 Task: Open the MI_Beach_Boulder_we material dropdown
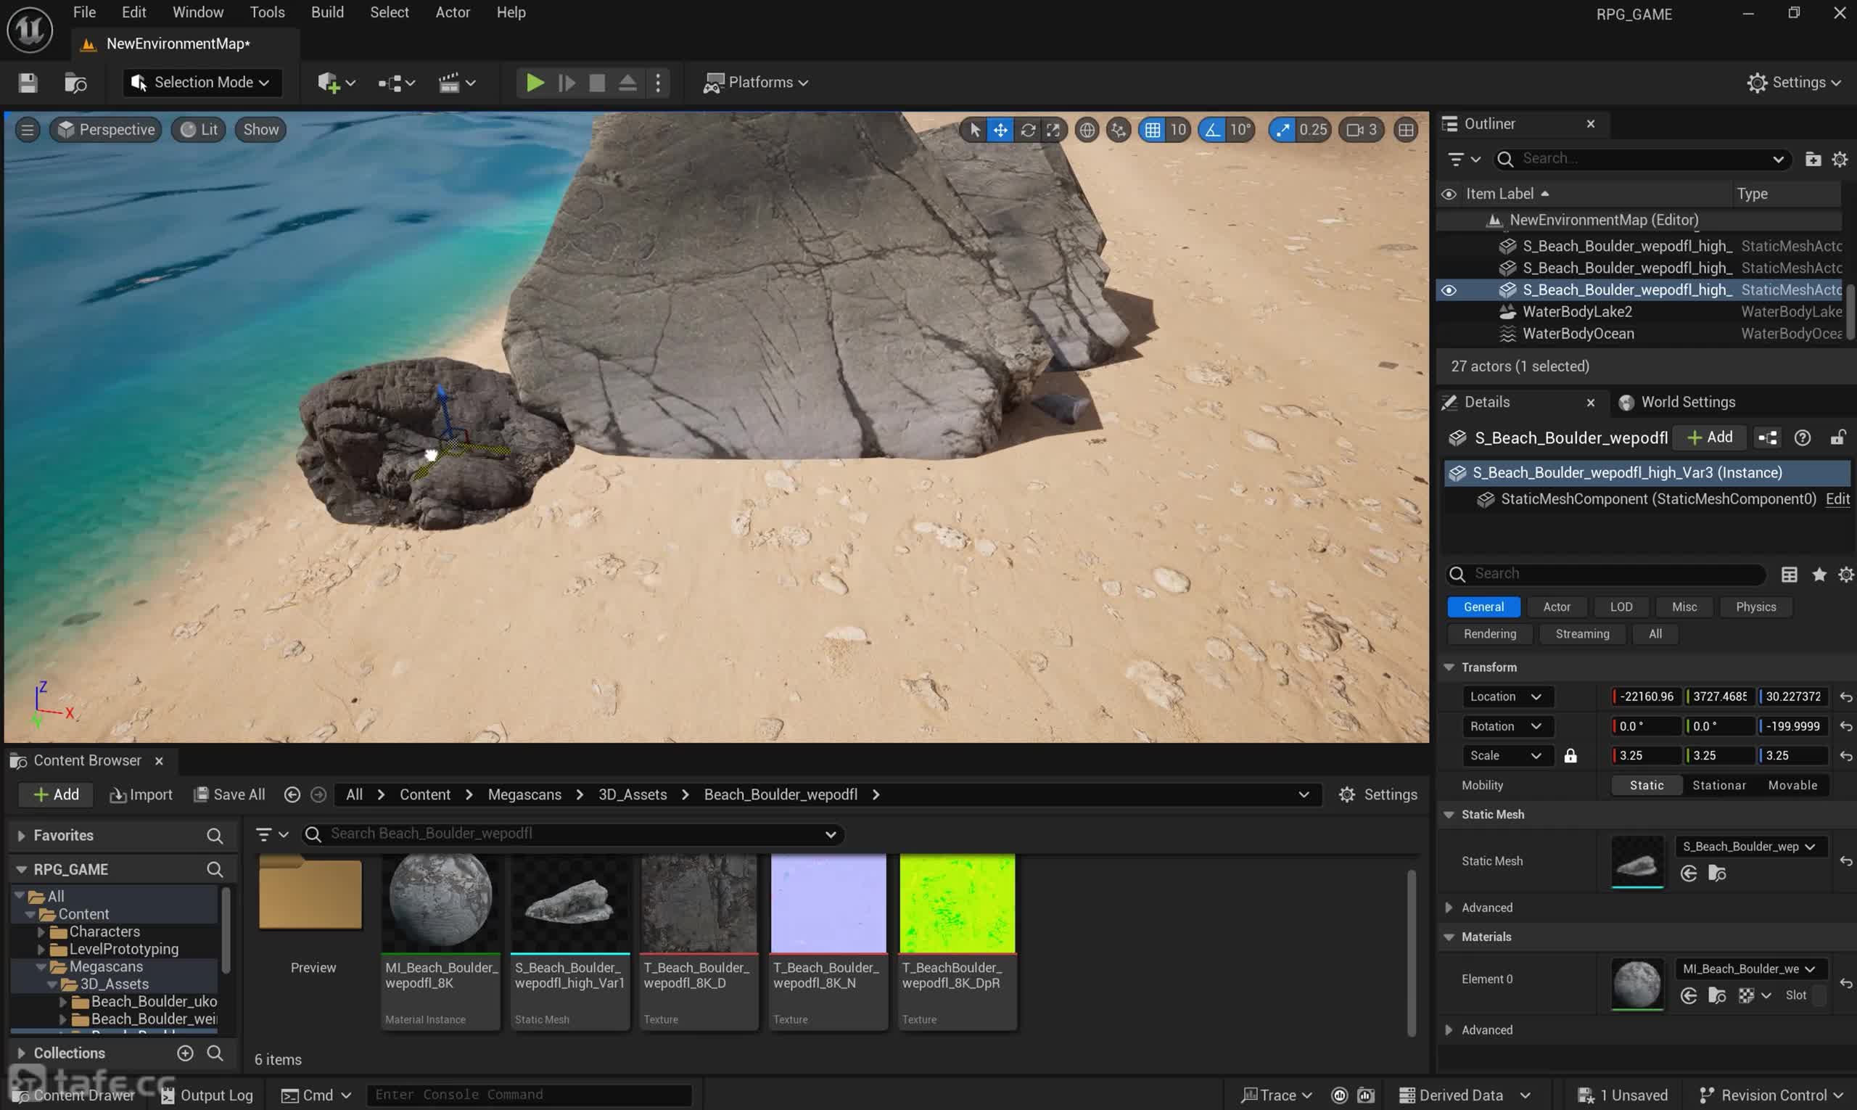point(1750,969)
